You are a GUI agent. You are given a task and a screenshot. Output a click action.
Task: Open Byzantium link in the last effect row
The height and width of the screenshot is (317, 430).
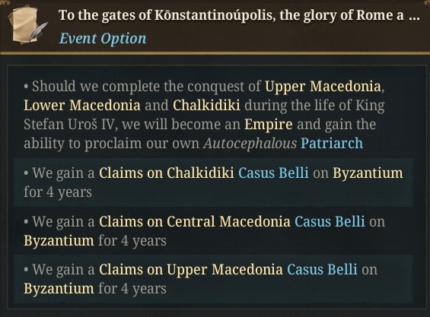59,289
